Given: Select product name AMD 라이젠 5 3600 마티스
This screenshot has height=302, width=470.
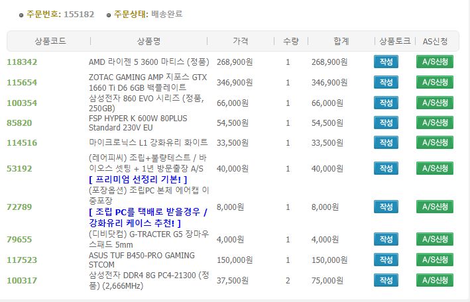Looking at the screenshot, I should tap(148, 62).
